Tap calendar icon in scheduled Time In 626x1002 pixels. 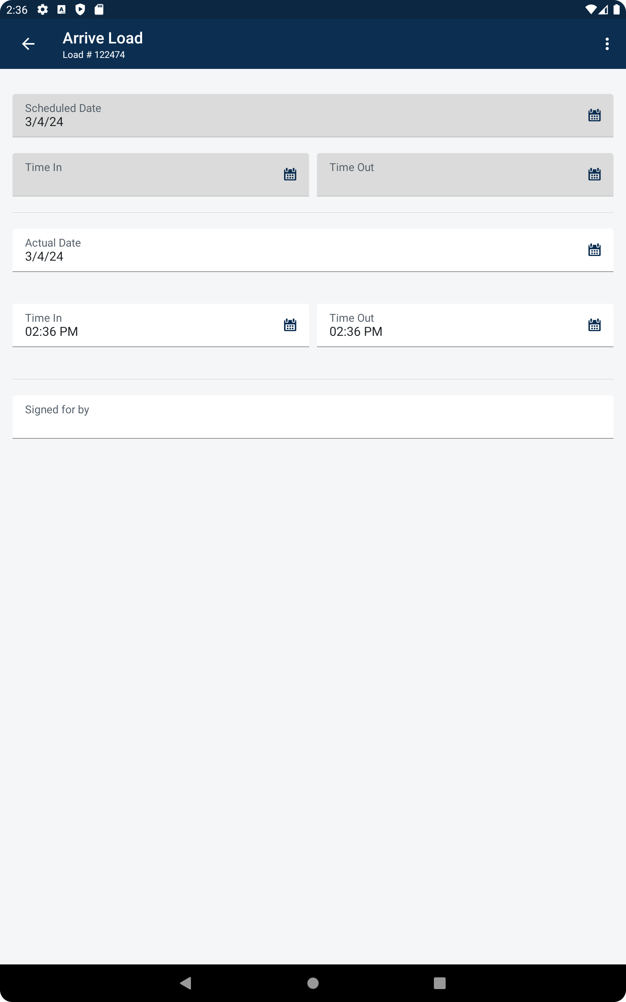[x=290, y=174]
